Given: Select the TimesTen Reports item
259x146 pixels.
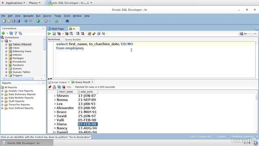Looking at the screenshot, I should coord(19,105).
